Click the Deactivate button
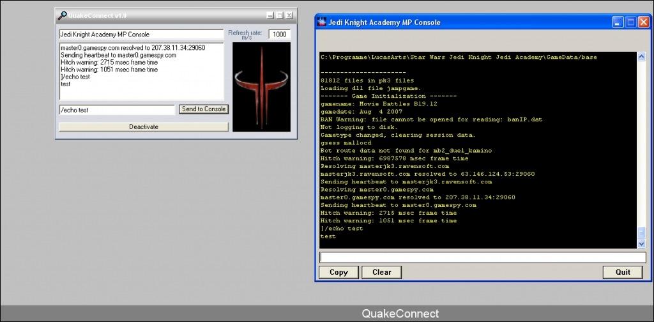The height and width of the screenshot is (322, 654). tap(143, 126)
